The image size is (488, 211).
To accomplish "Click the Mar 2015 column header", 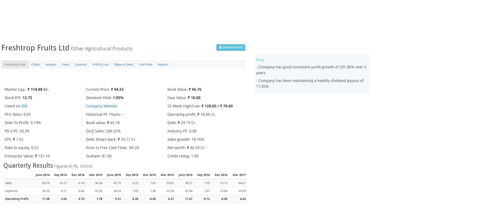I will click(x=96, y=175).
